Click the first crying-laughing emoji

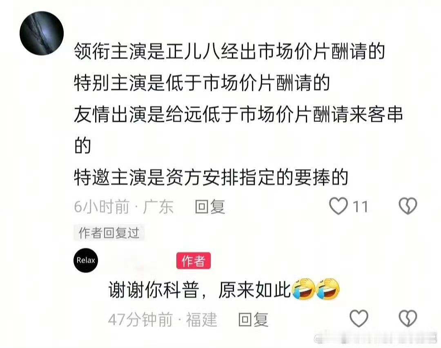click(303, 290)
